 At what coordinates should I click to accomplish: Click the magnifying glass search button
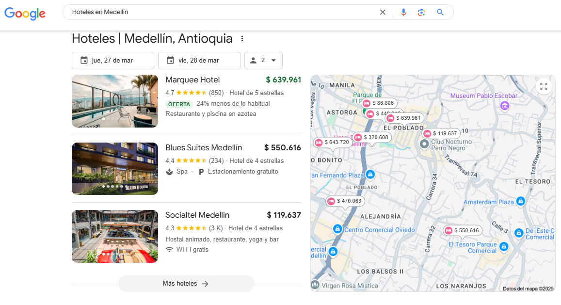[x=440, y=12]
